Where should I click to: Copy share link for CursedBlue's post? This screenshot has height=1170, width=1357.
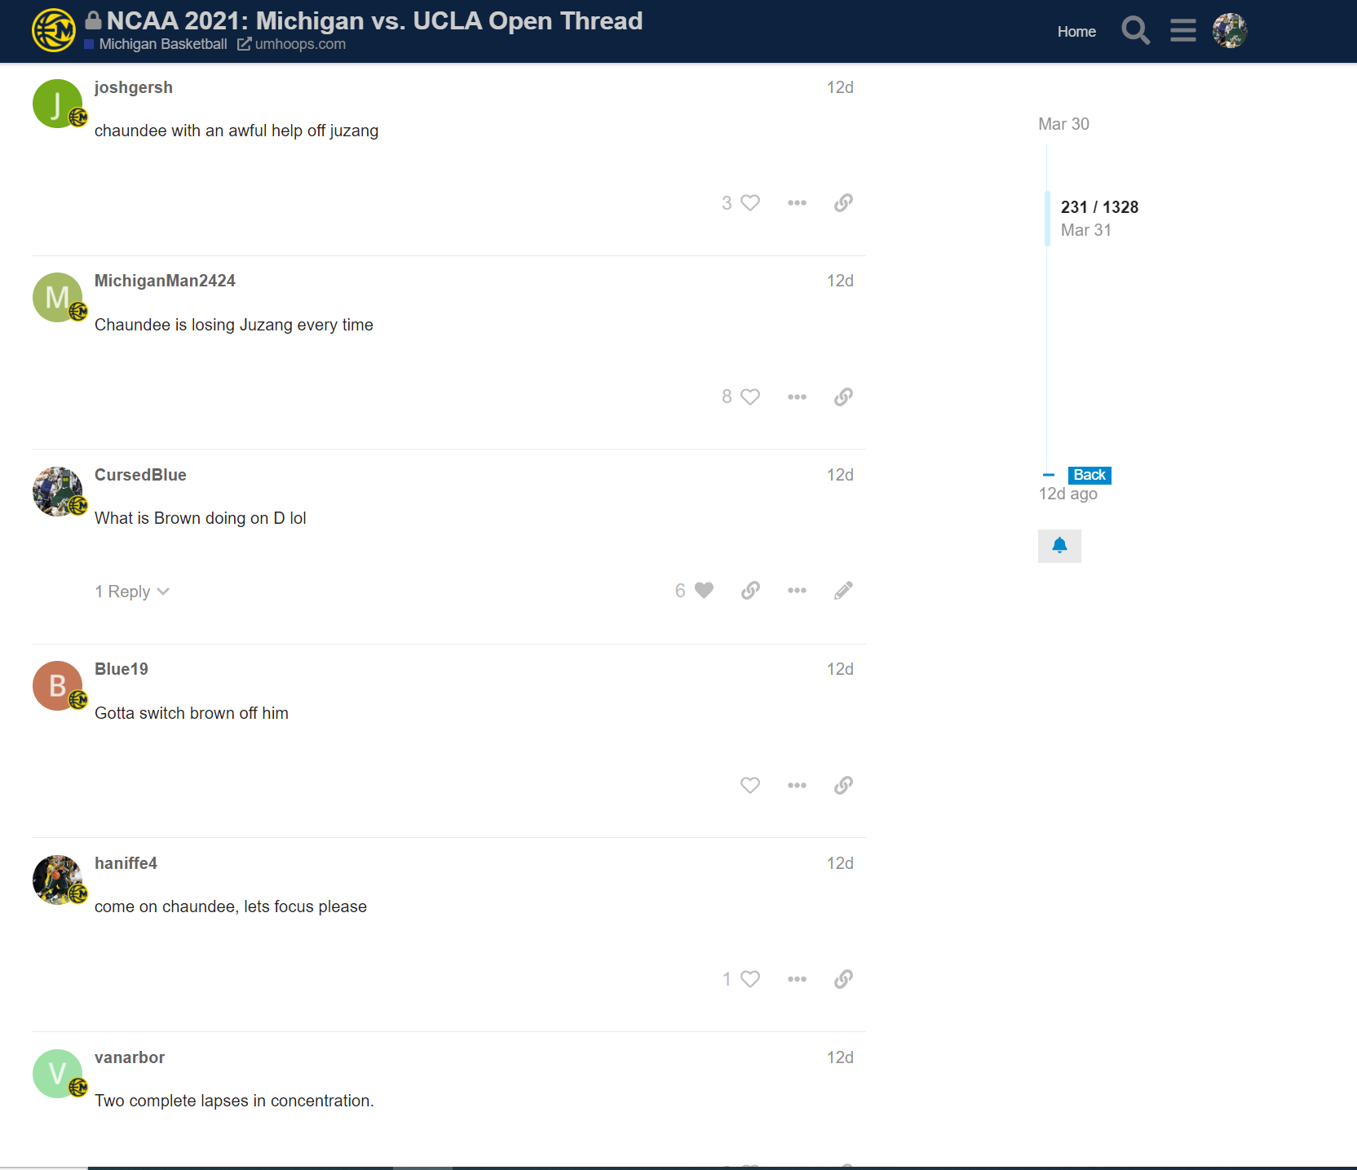pos(750,591)
